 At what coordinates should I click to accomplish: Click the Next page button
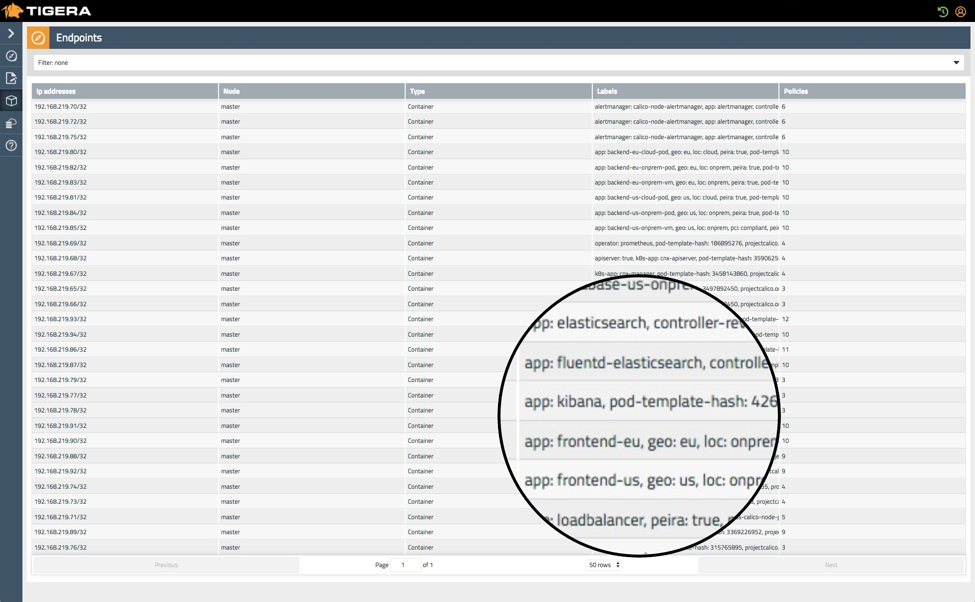click(831, 565)
